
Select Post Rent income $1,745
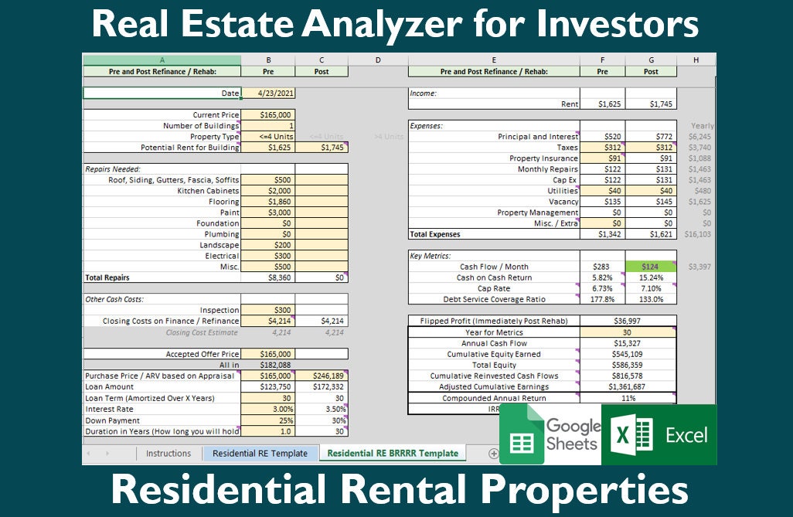click(651, 104)
